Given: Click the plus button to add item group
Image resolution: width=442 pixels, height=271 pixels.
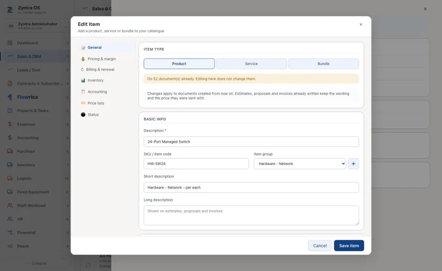Looking at the screenshot, I should tap(353, 164).
